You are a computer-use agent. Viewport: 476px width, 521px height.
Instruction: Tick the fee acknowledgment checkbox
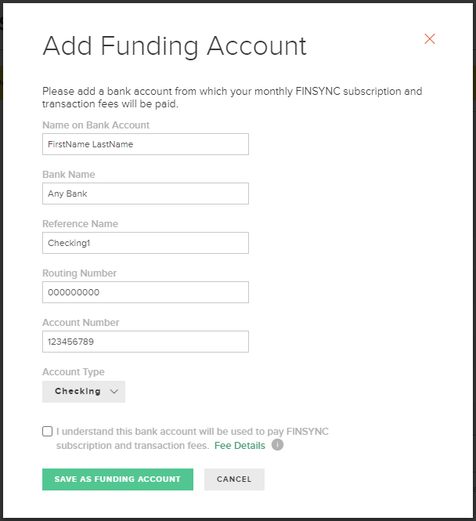[x=48, y=431]
